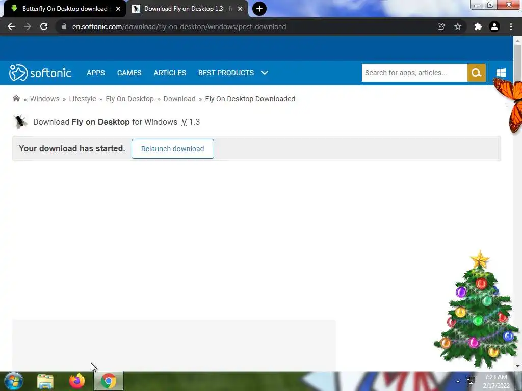Click the 'Your download has started.' text
The width and height of the screenshot is (522, 391).
click(72, 148)
